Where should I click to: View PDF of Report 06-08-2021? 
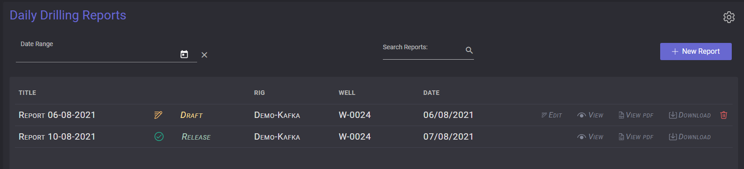click(x=636, y=115)
